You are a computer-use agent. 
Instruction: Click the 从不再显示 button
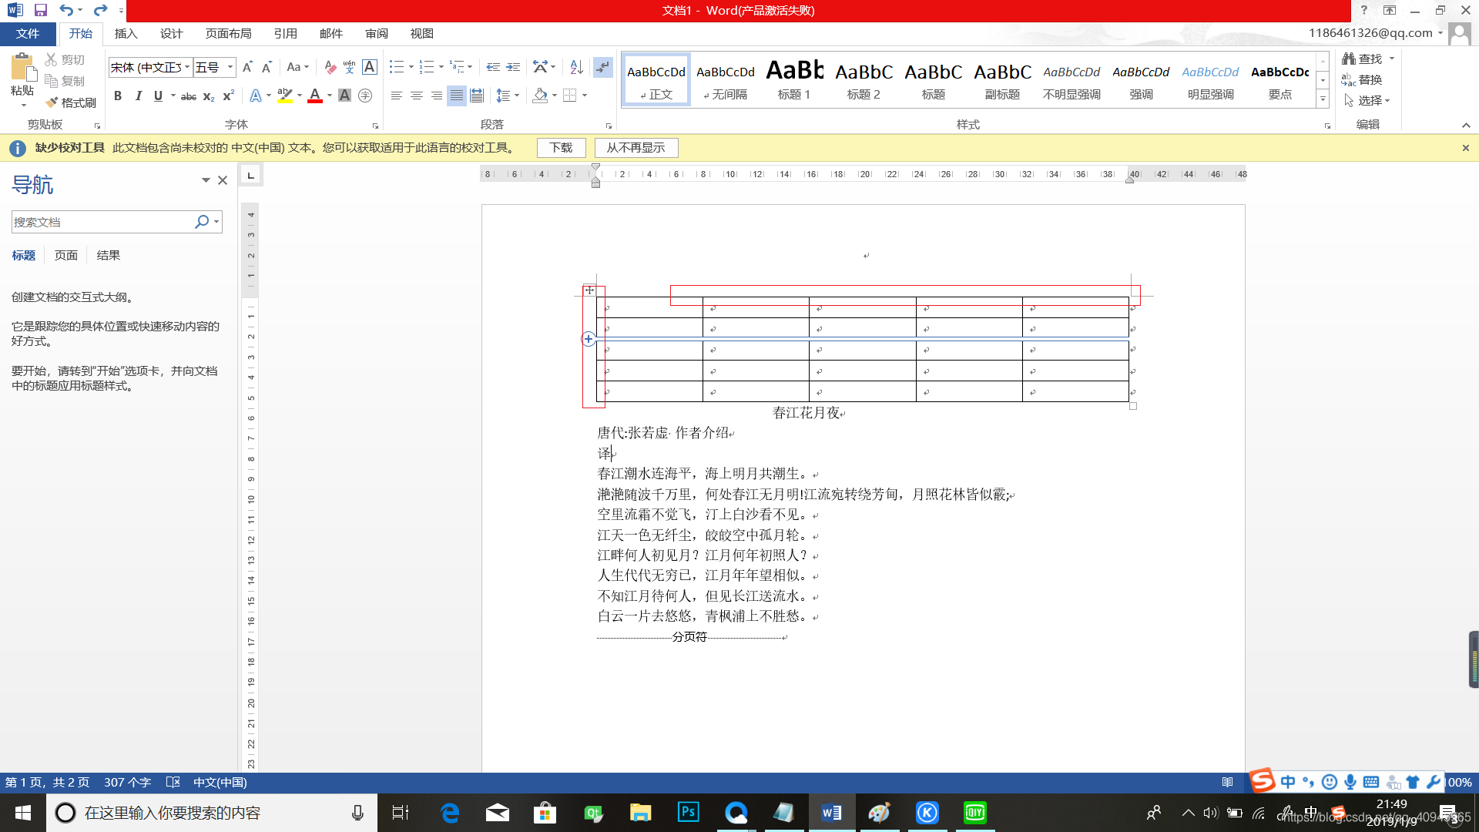click(636, 148)
